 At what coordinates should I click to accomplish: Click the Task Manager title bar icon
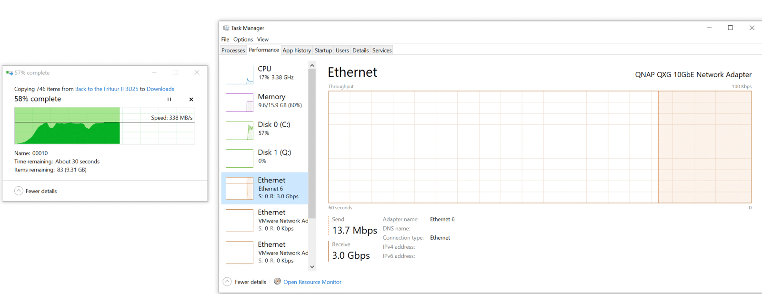tap(226, 28)
